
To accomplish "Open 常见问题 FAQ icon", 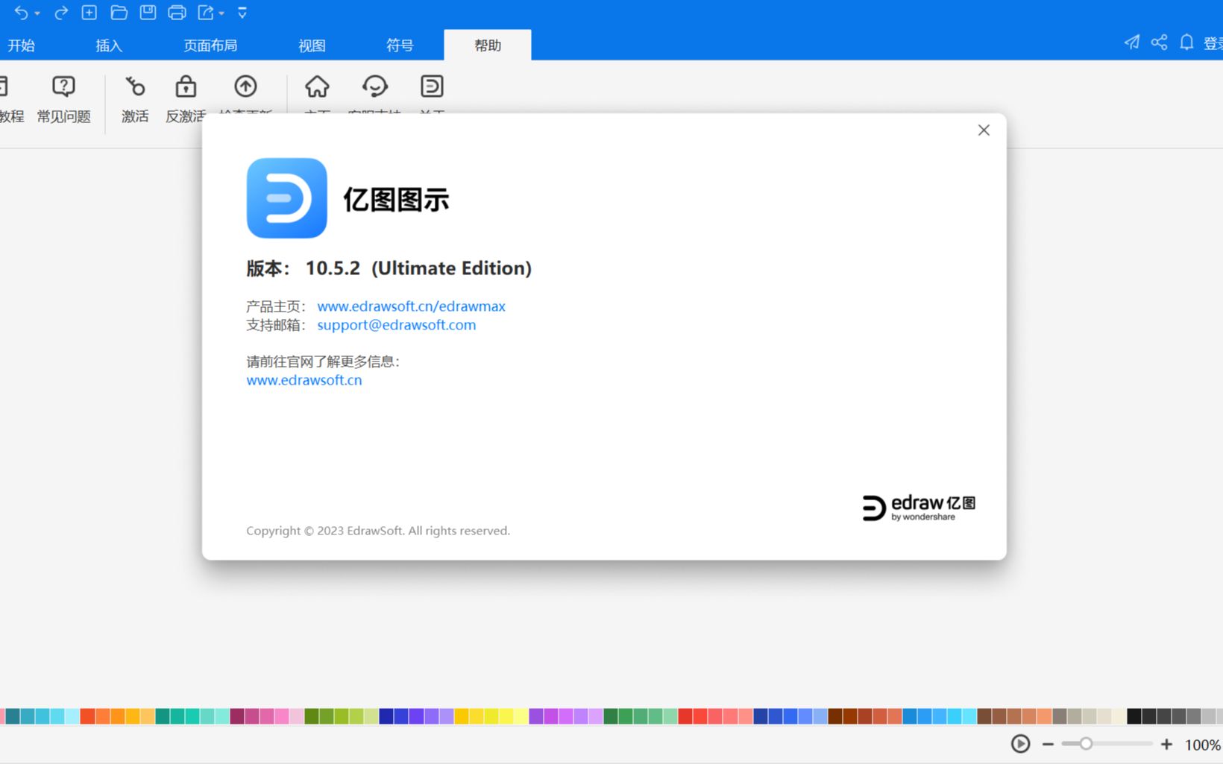I will point(64,87).
